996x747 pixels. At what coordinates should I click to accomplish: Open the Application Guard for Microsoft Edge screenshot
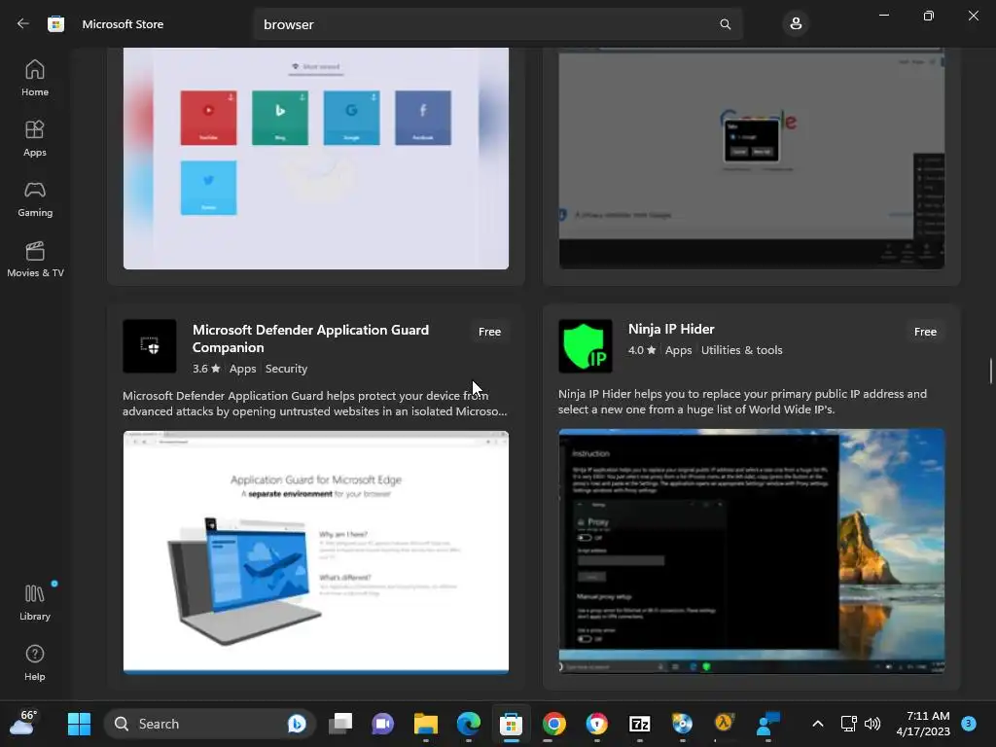(316, 552)
